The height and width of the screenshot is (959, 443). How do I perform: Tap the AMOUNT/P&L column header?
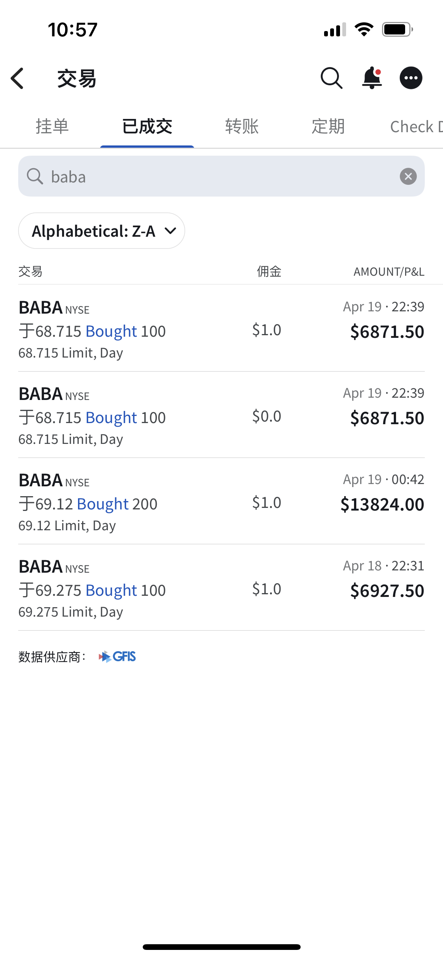tap(388, 272)
